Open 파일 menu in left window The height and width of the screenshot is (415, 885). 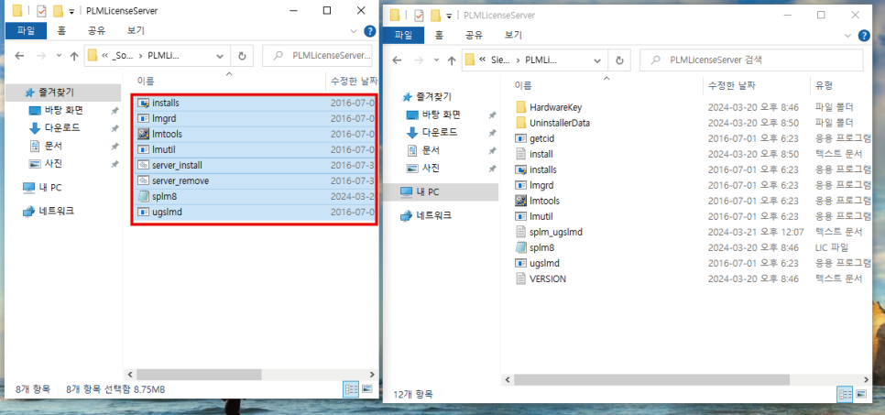[x=26, y=30]
